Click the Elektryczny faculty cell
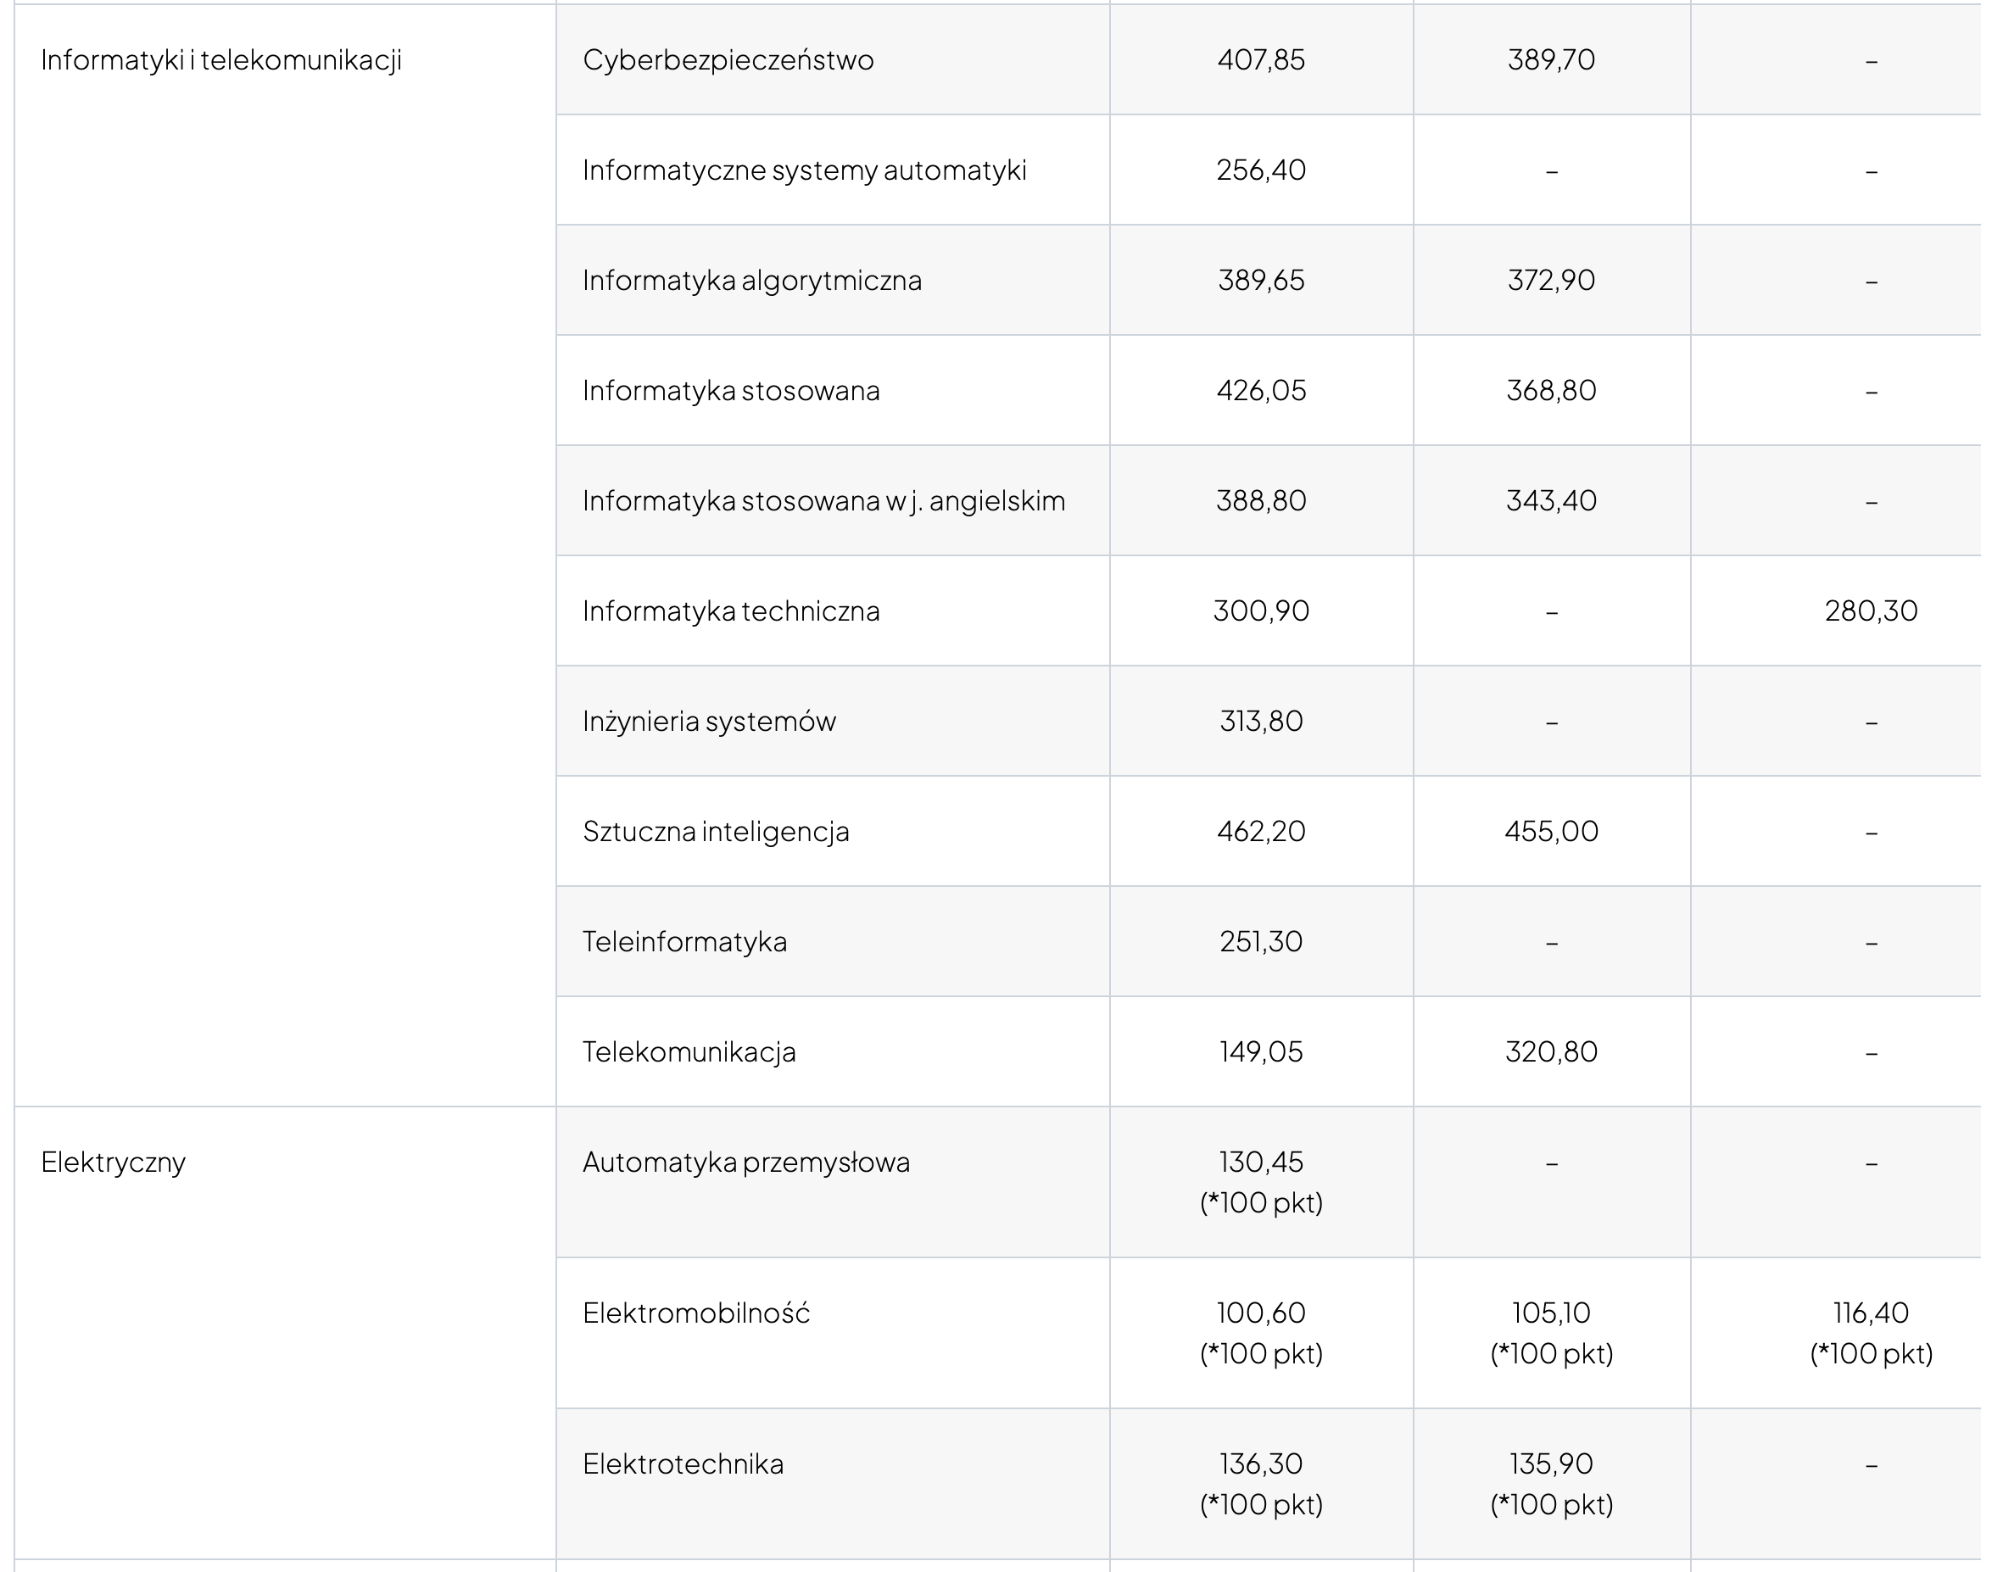The width and height of the screenshot is (2003, 1572). [114, 1162]
